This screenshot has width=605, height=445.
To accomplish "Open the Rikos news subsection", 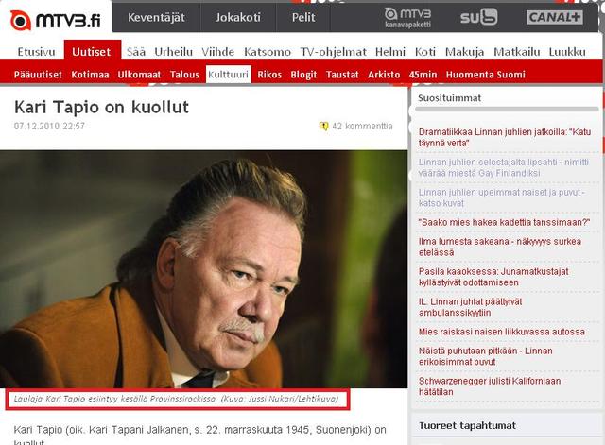I will coord(269,75).
